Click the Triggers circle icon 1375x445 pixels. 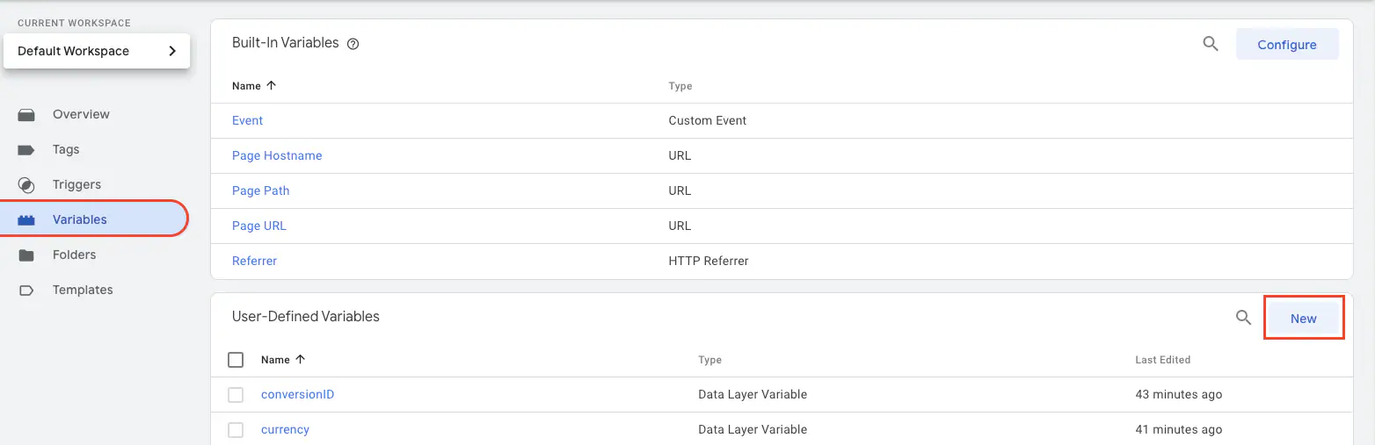[x=26, y=184]
